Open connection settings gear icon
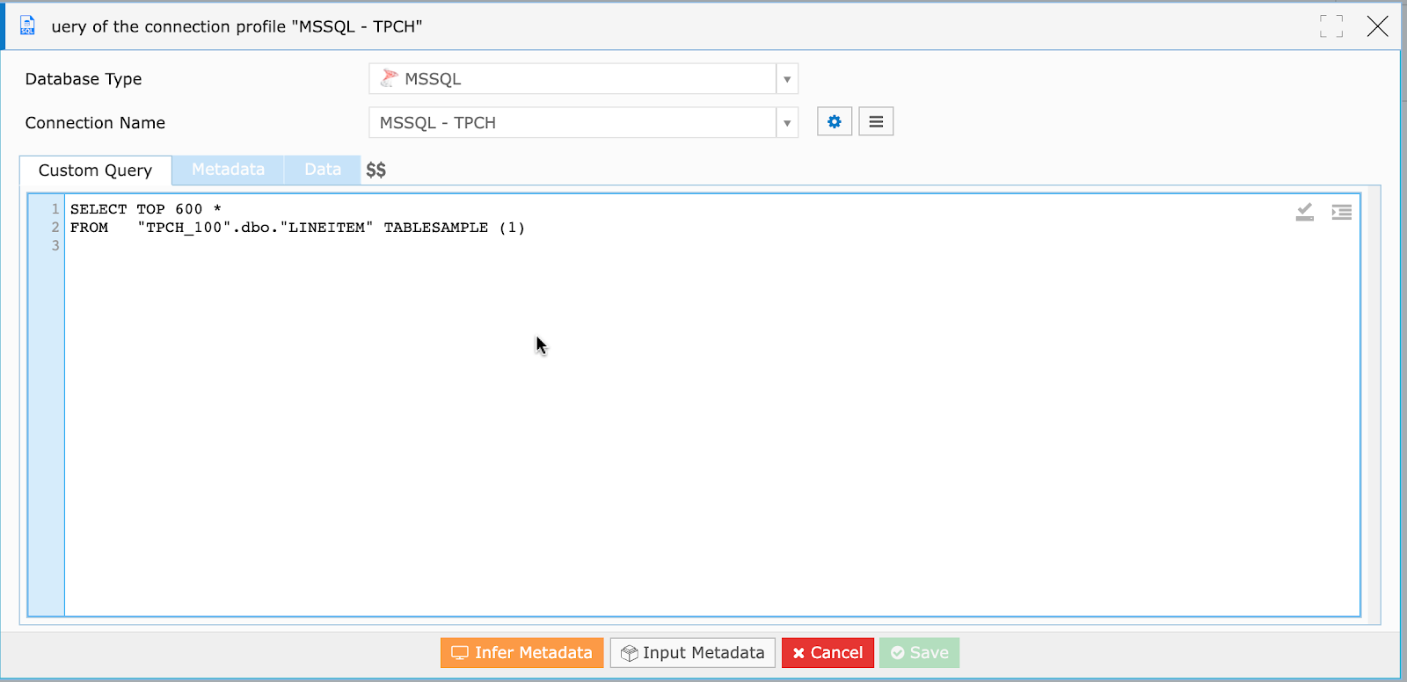This screenshot has height=682, width=1407. pyautogui.click(x=835, y=121)
